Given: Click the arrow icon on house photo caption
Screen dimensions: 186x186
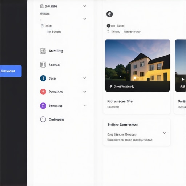Looking at the screenshot, I should pos(111,86).
